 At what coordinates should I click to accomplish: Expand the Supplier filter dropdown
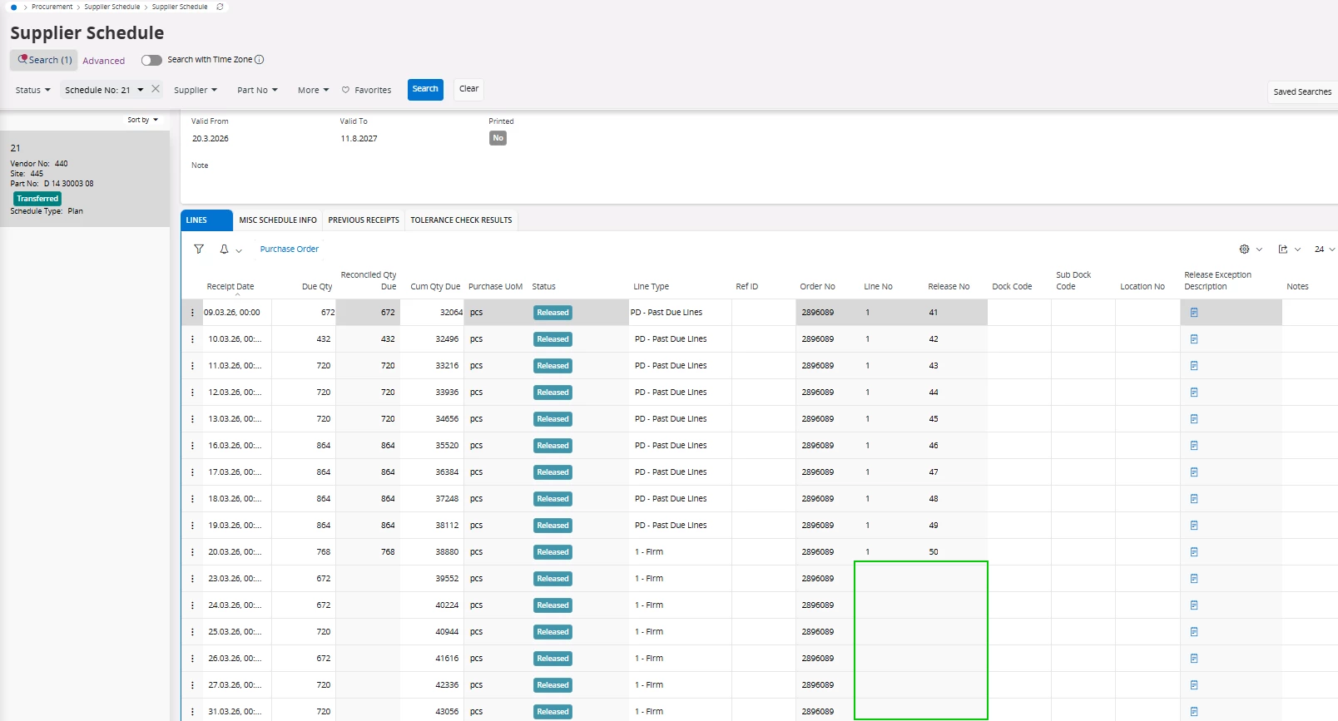point(195,90)
